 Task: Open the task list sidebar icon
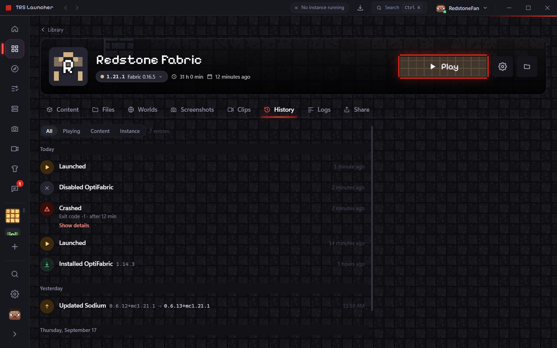tap(15, 89)
